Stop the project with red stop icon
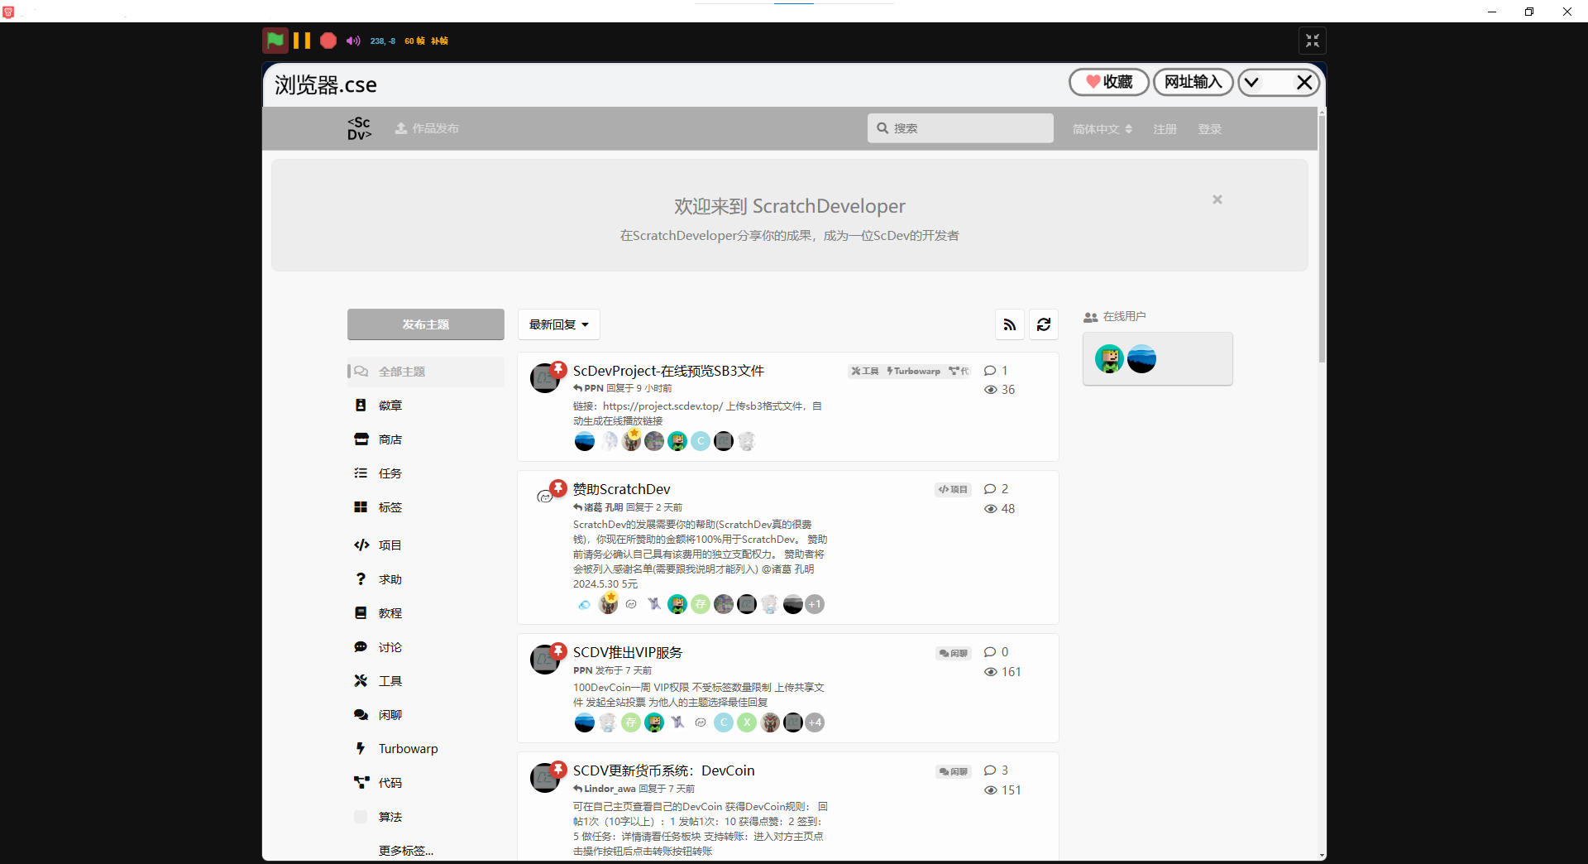Viewport: 1588px width, 864px height. point(328,41)
